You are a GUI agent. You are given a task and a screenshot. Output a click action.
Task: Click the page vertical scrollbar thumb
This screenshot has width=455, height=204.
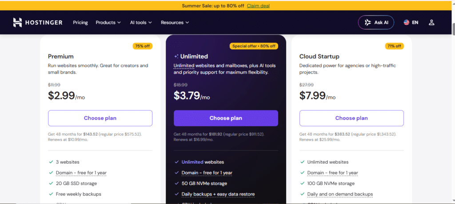pos(453,29)
